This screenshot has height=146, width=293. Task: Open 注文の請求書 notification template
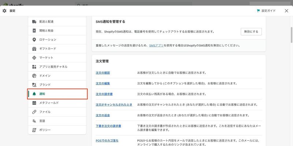104,94
